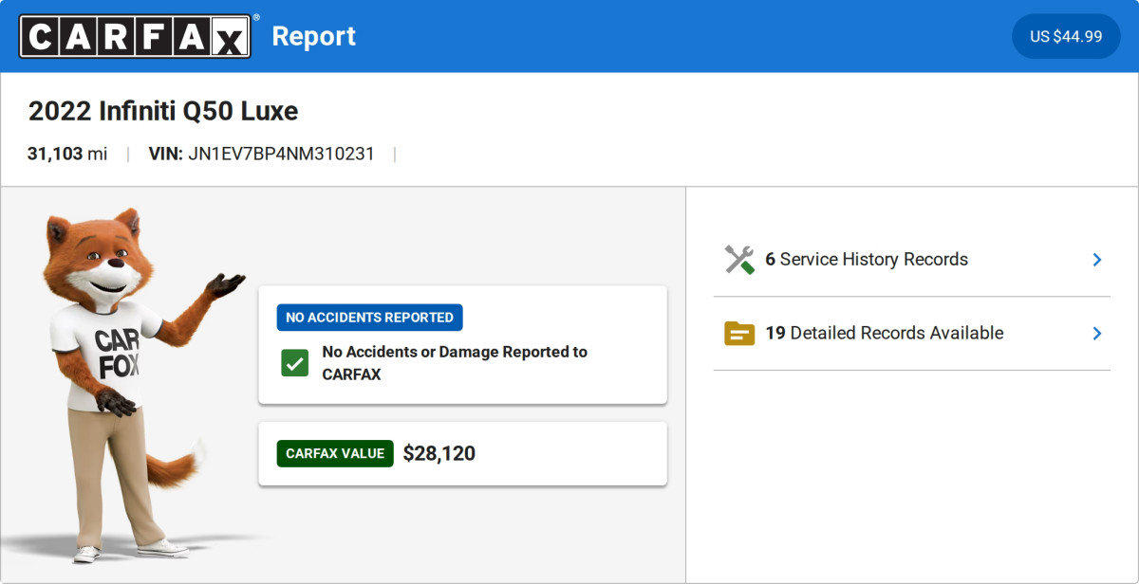
Task: Buy report for US $44.99
Action: click(1066, 36)
